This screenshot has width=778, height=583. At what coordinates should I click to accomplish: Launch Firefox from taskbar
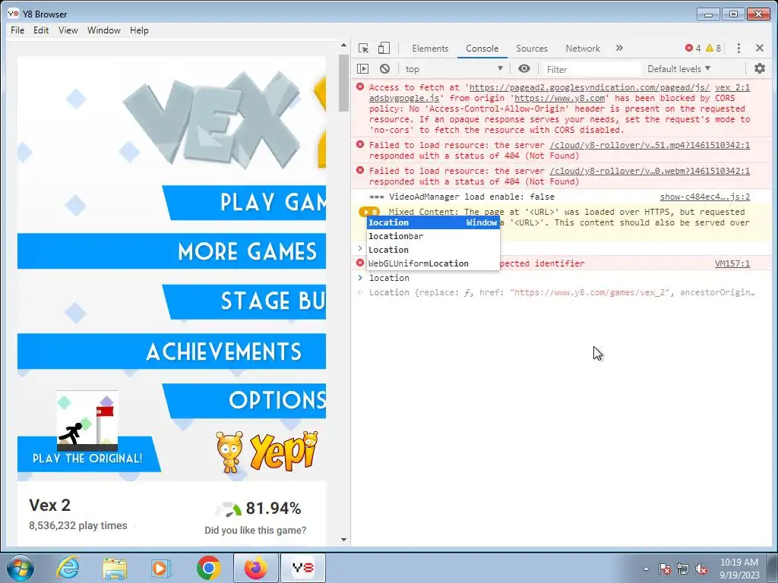255,568
